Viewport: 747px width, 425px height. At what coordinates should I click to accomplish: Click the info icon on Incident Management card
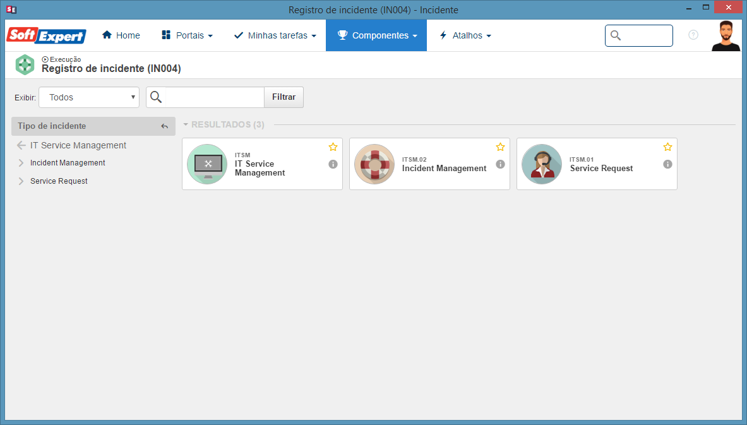(x=500, y=164)
